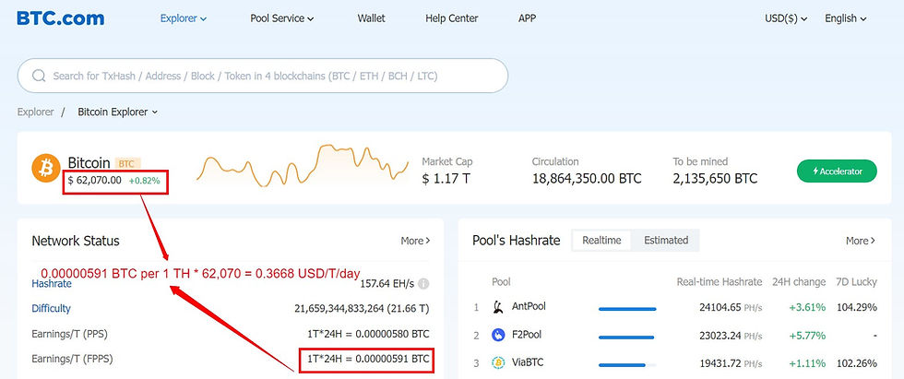Image resolution: width=904 pixels, height=379 pixels.
Task: Open the APP page
Action: (x=527, y=18)
